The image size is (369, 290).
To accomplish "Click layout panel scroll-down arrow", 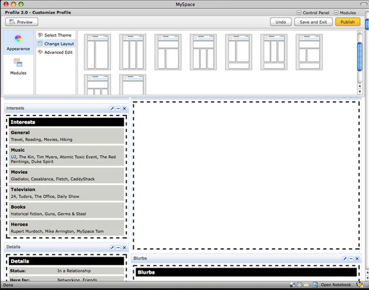I will 360,92.
